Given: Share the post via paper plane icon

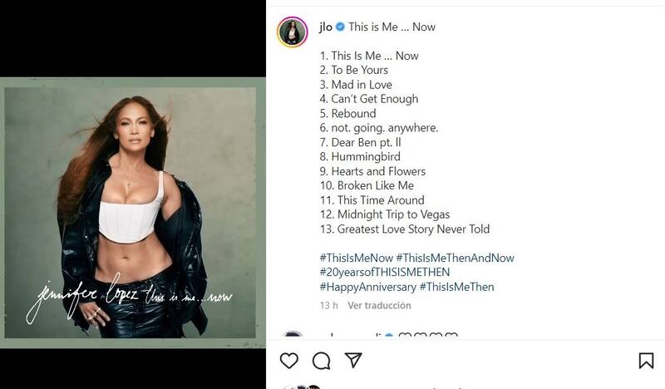Looking at the screenshot, I should point(353,360).
